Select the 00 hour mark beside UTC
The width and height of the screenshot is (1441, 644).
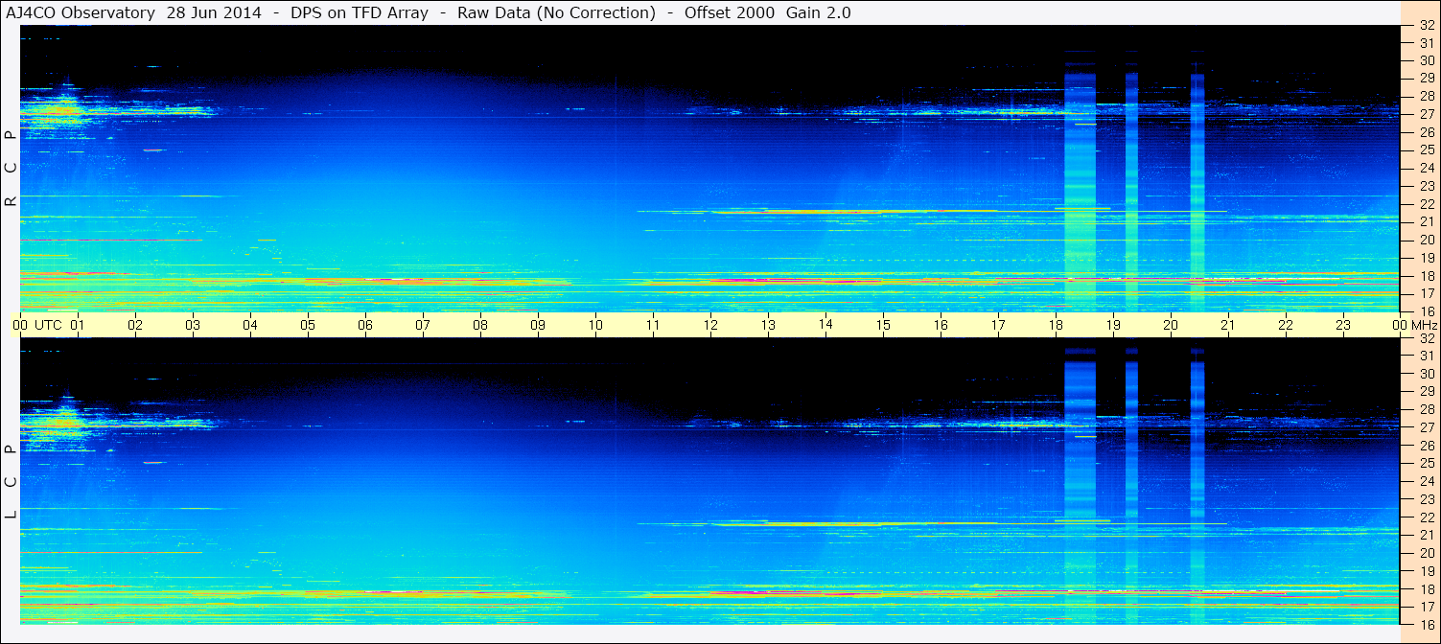(20, 325)
